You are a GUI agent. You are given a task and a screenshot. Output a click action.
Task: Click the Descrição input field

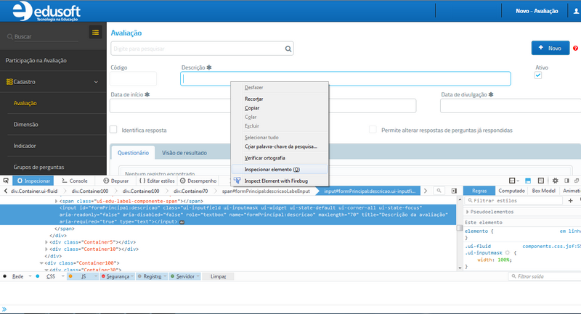[x=346, y=79]
